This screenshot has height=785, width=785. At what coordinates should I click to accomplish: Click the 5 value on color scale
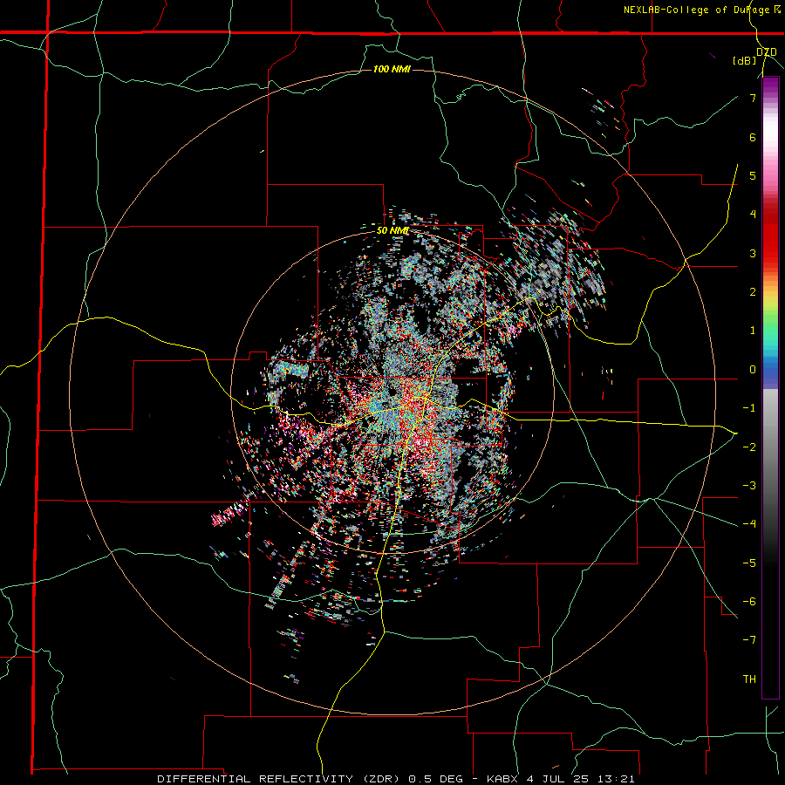tap(753, 175)
